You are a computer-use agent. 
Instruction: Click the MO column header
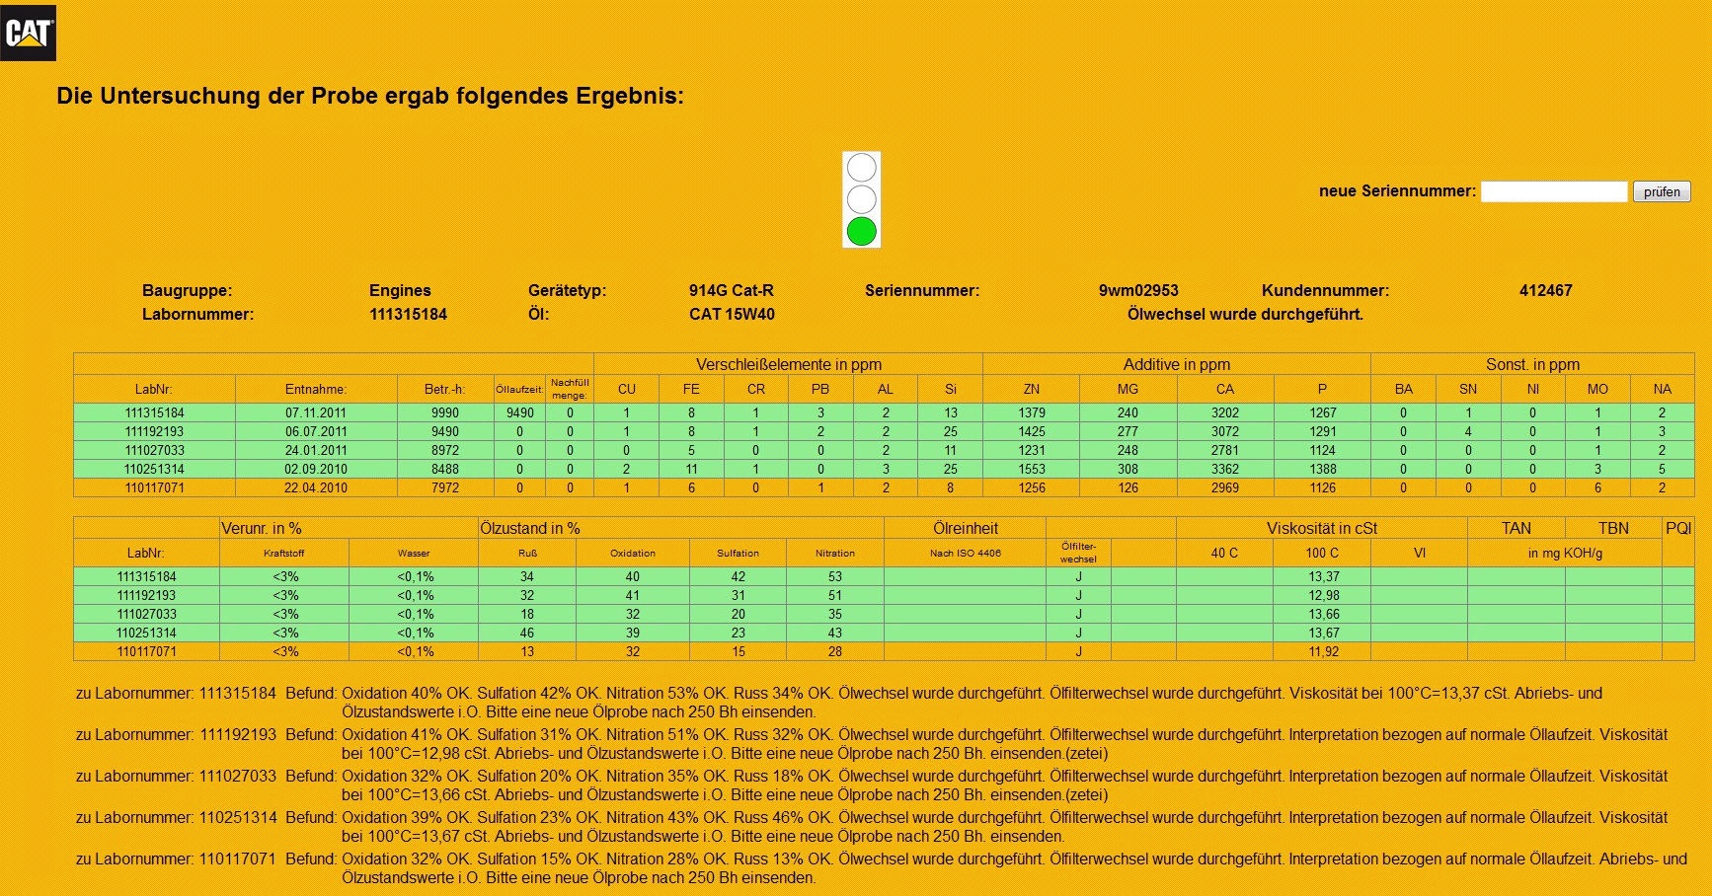(1597, 389)
